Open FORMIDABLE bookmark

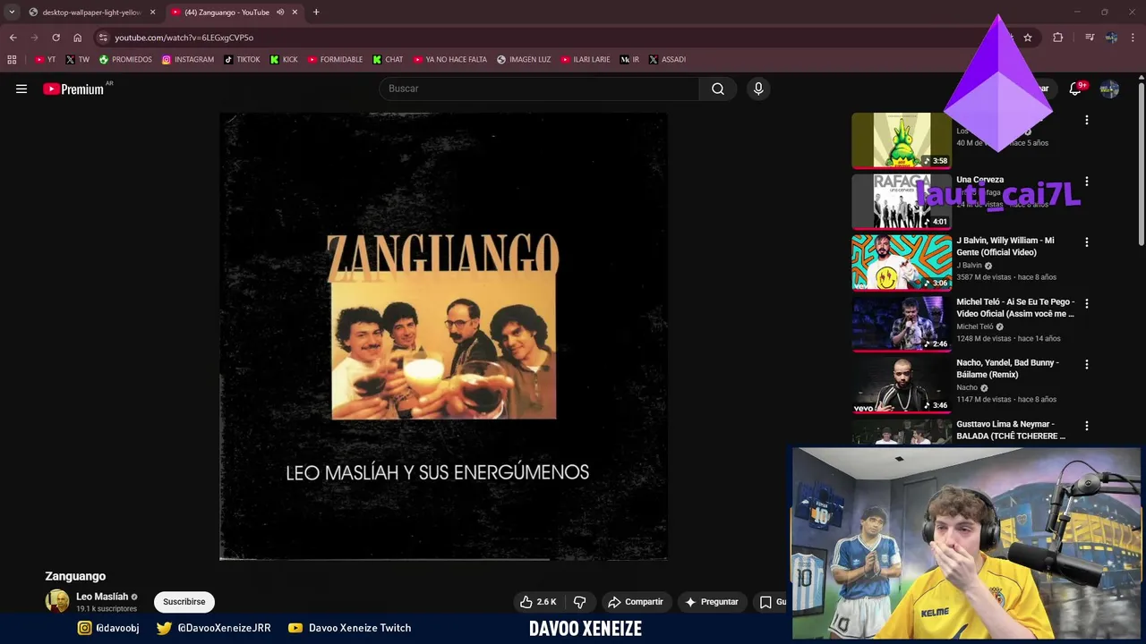(x=335, y=60)
